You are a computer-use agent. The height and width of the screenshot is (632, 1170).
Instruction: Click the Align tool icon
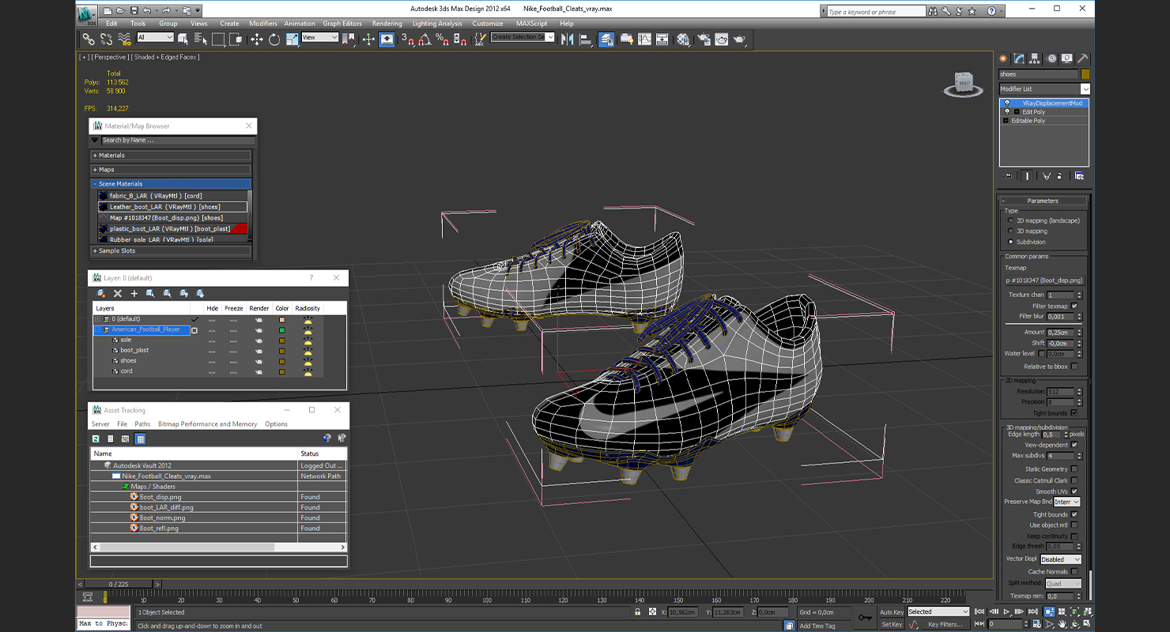(x=585, y=39)
